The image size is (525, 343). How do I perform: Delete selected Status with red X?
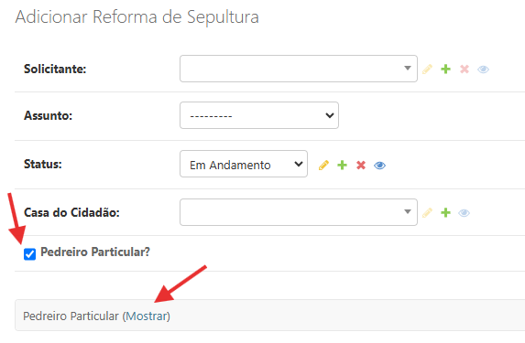pos(361,166)
